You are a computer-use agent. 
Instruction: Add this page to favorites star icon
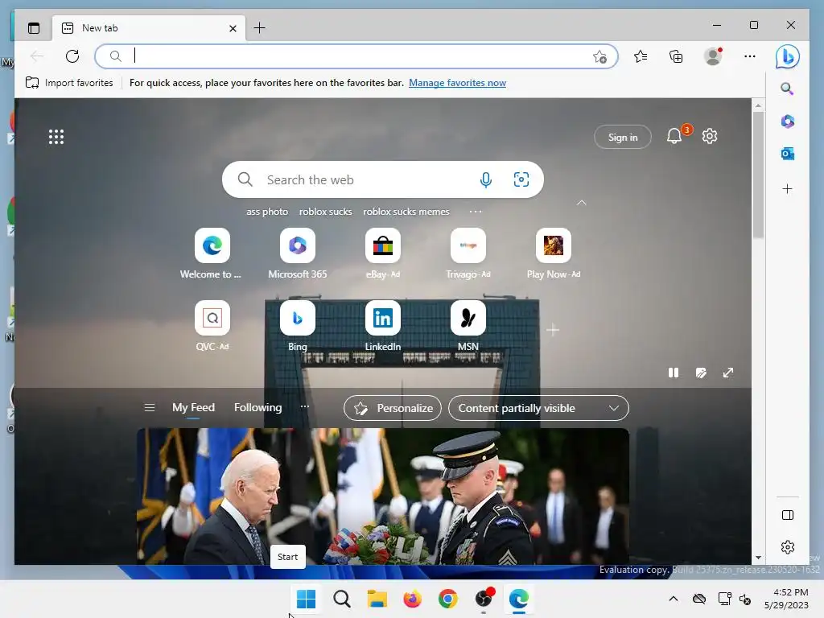[599, 56]
